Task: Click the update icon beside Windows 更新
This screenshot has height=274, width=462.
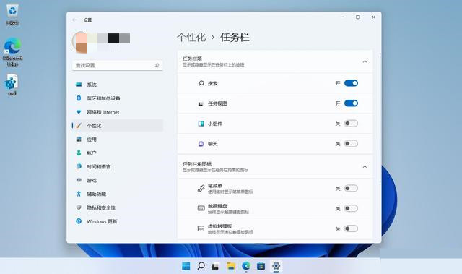Action: click(x=79, y=221)
